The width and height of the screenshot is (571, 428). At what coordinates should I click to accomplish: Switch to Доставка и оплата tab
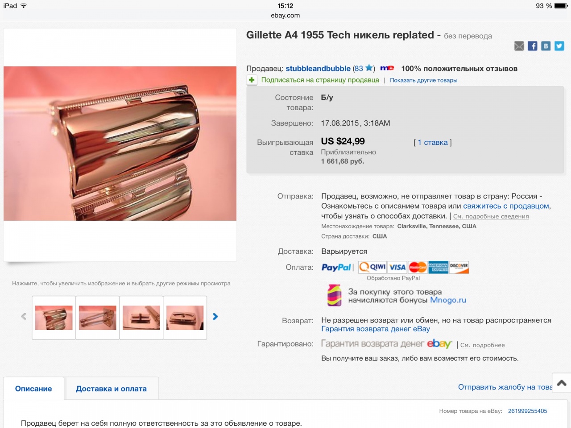pos(111,389)
